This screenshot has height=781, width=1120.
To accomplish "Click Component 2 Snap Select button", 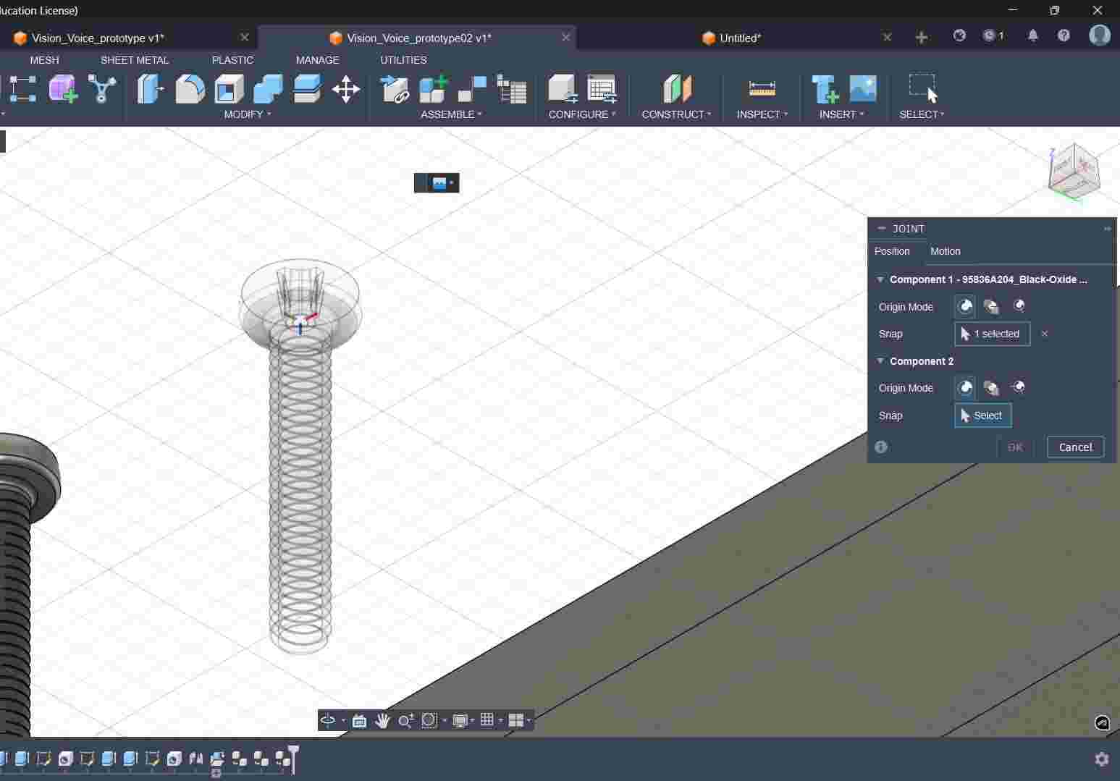I will tap(982, 415).
